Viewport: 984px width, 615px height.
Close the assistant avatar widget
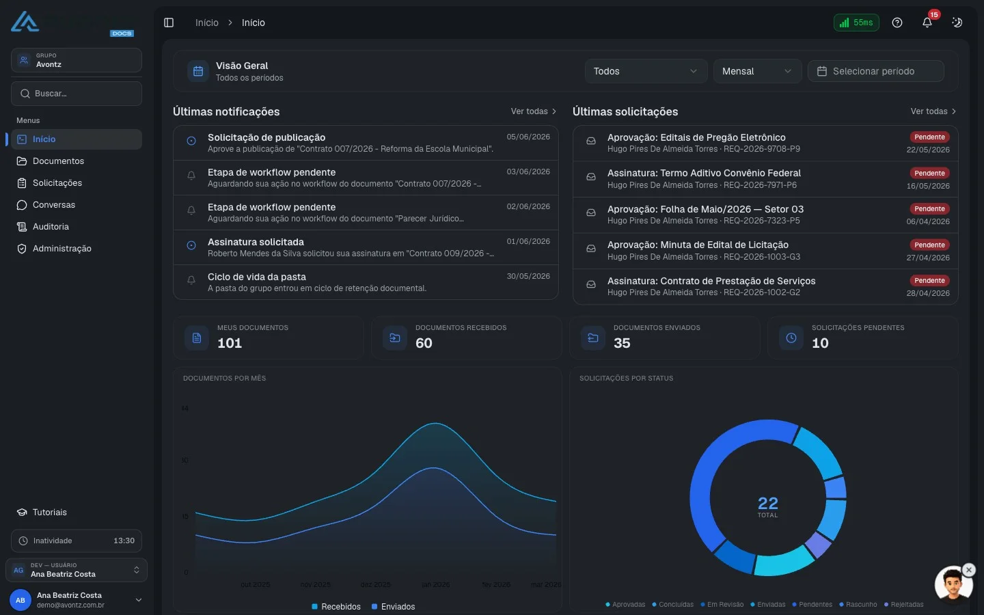point(968,569)
